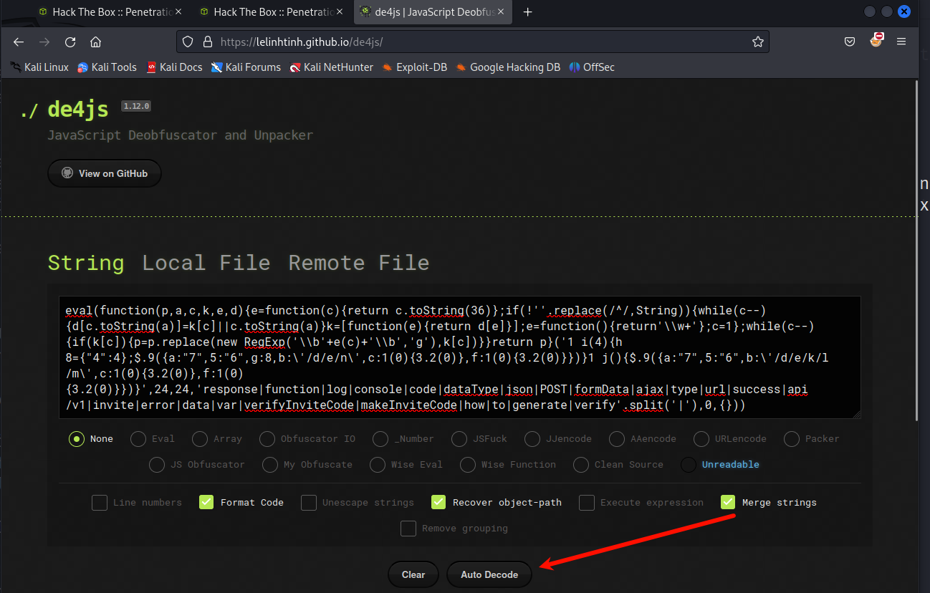Image resolution: width=930 pixels, height=593 pixels.
Task: Select the AAencode radio button
Action: (617, 438)
